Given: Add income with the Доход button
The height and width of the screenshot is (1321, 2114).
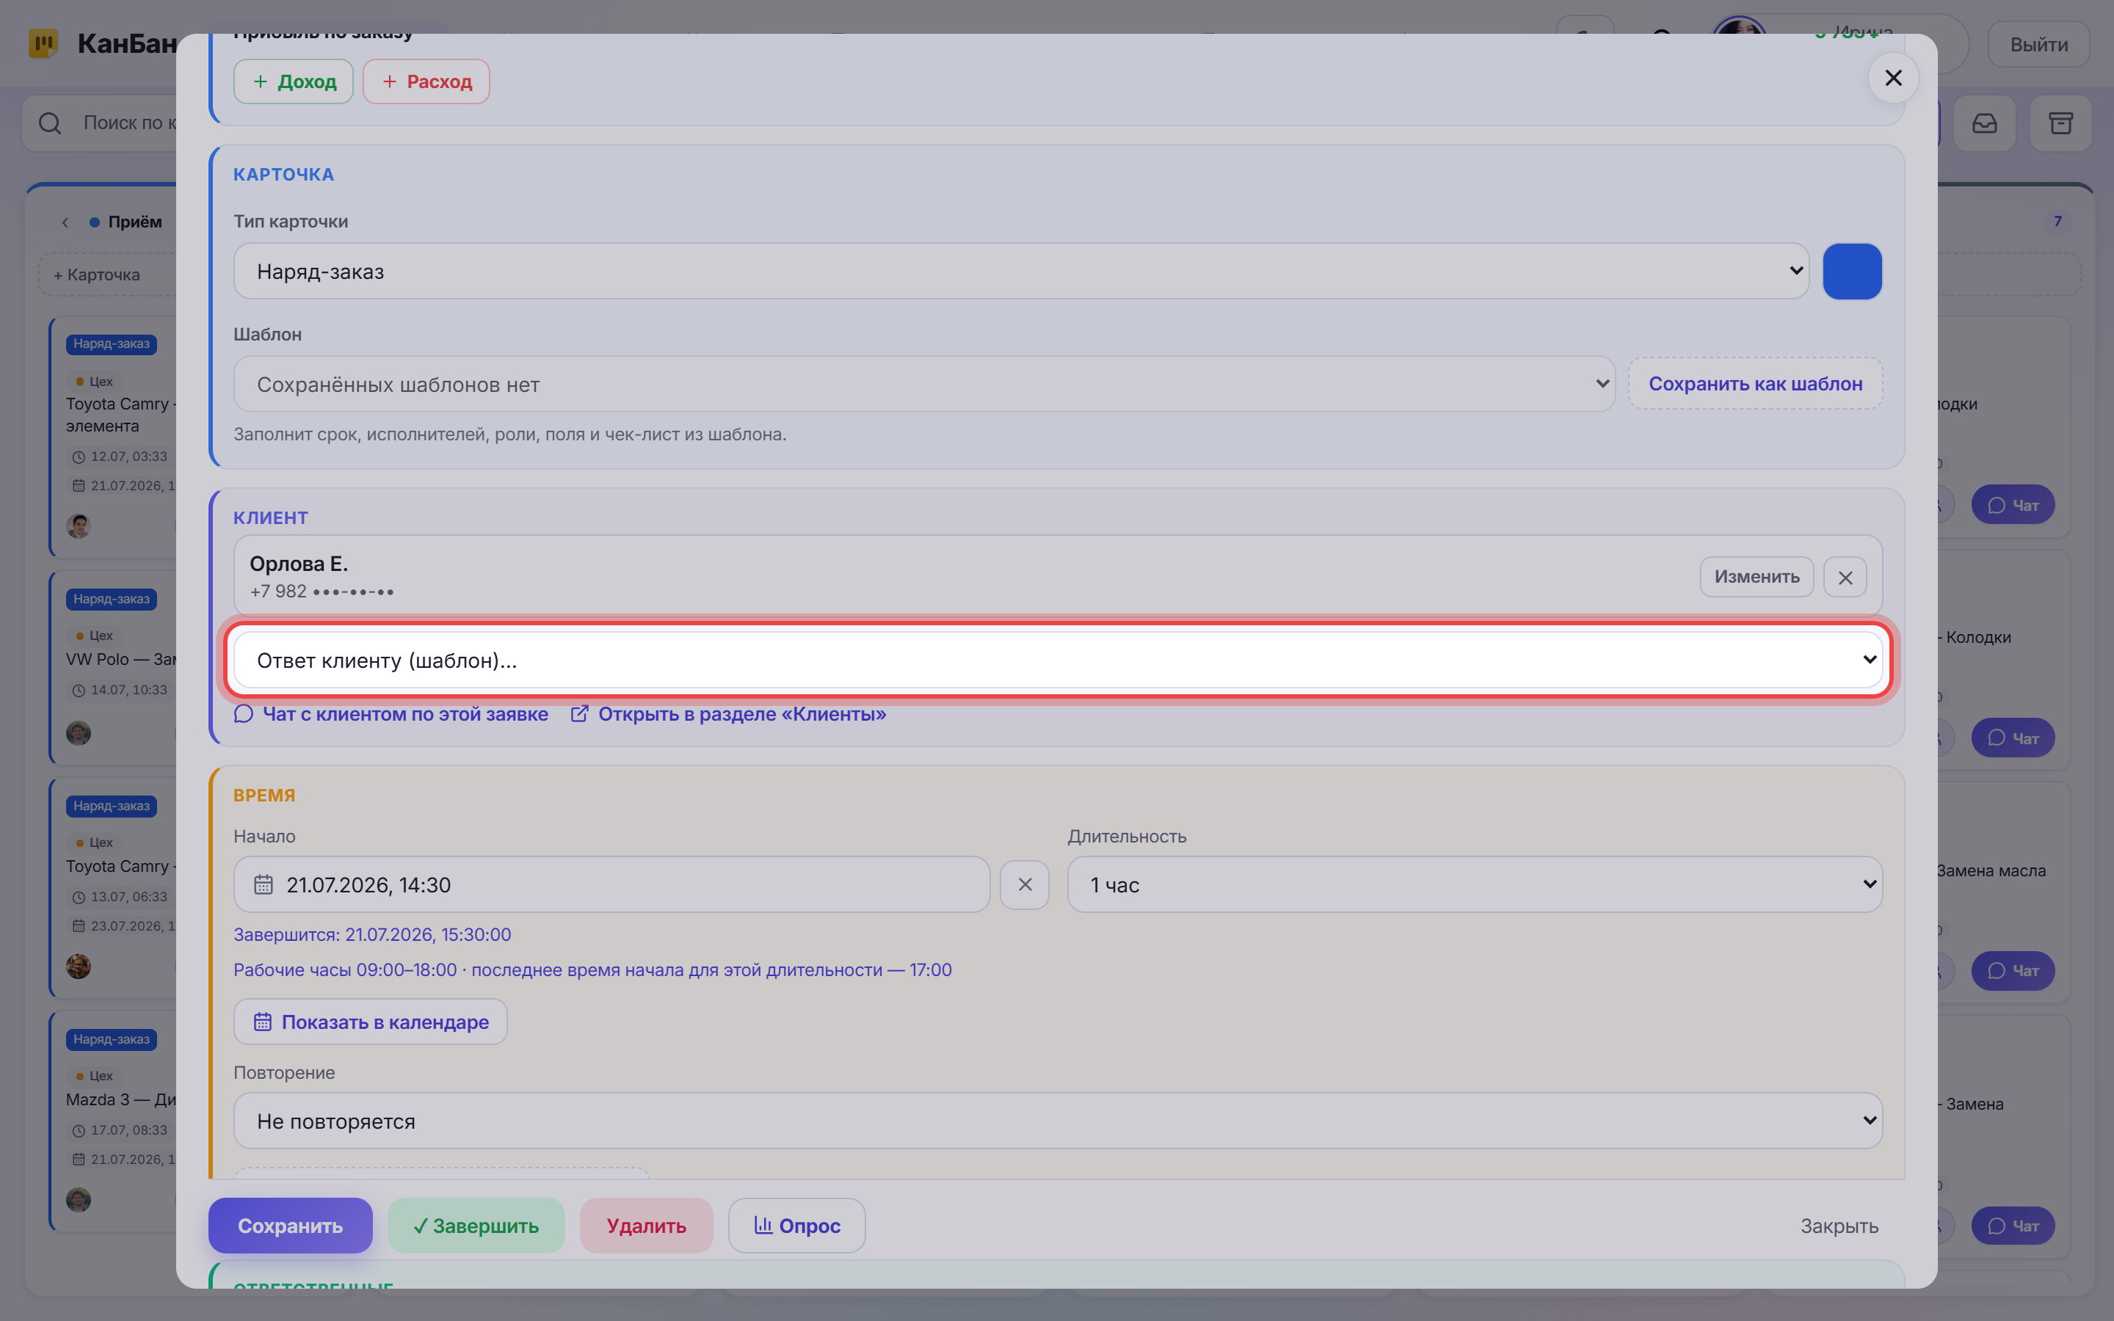Looking at the screenshot, I should 294,81.
